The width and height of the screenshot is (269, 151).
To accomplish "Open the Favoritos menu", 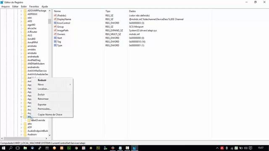I will (x=34, y=7).
